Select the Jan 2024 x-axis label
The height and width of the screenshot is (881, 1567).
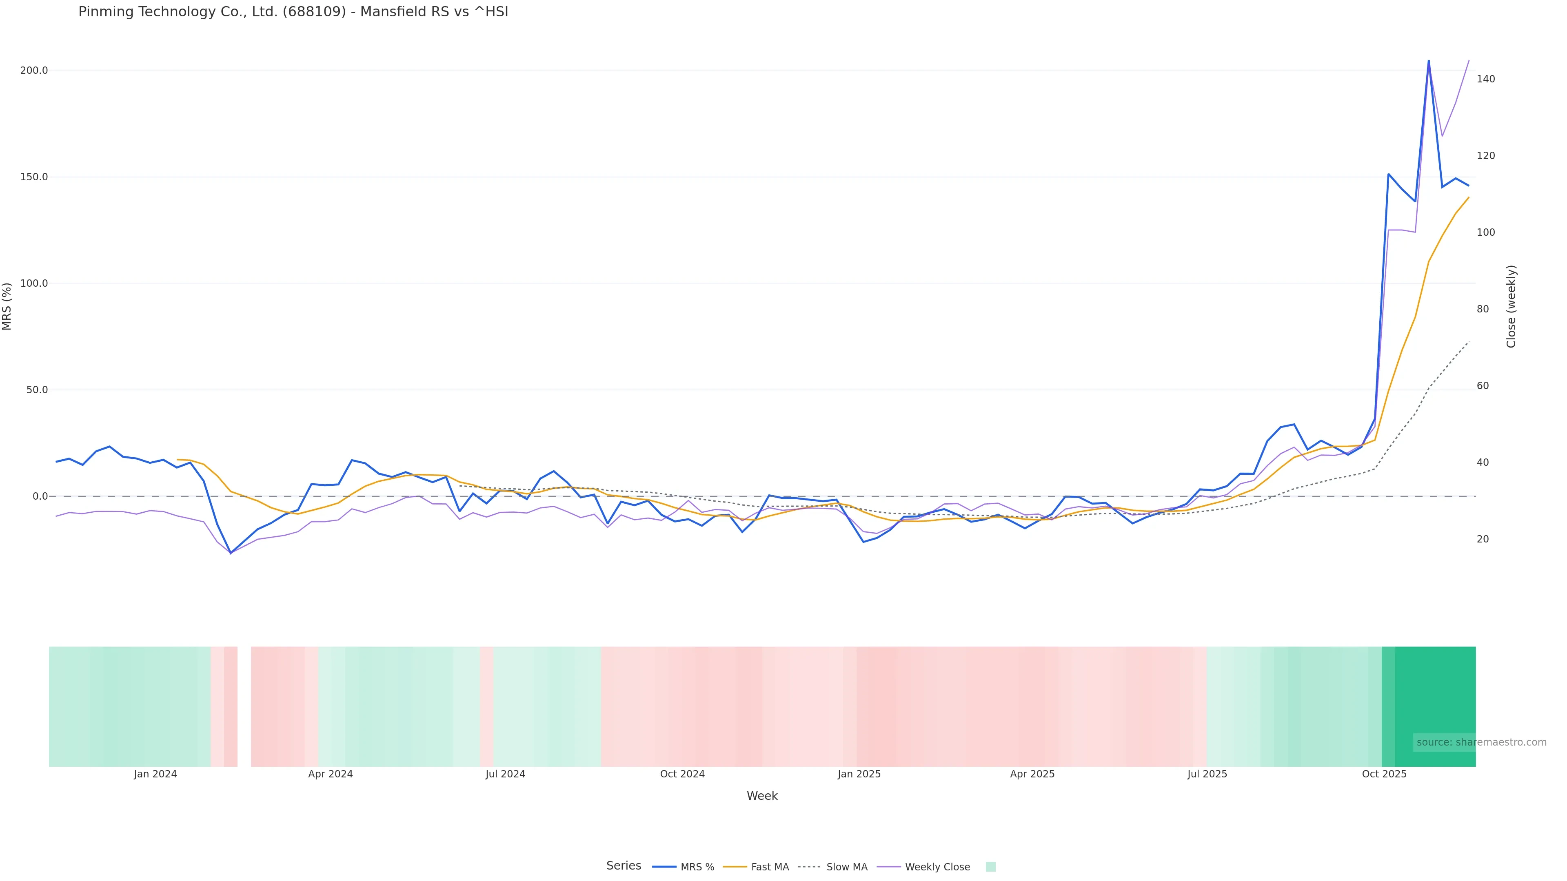tap(156, 774)
